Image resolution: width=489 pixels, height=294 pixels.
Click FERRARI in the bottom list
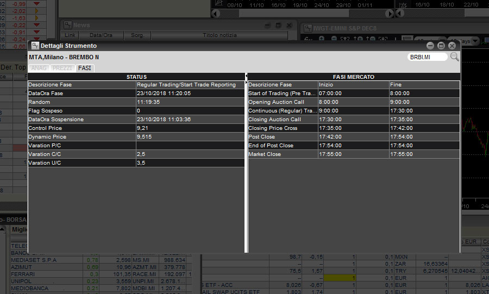(23, 274)
